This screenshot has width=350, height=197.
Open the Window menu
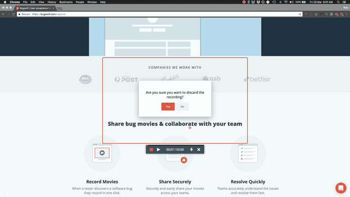tap(92, 2)
